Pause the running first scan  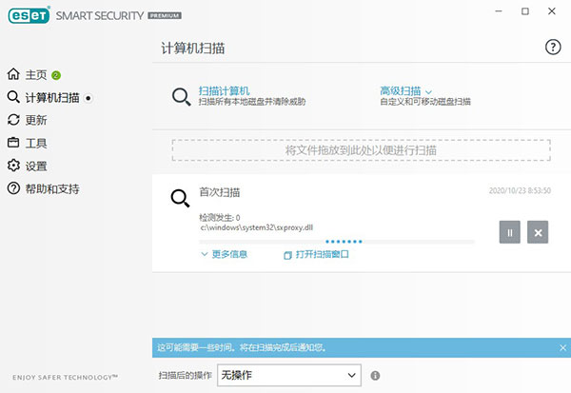tap(510, 232)
